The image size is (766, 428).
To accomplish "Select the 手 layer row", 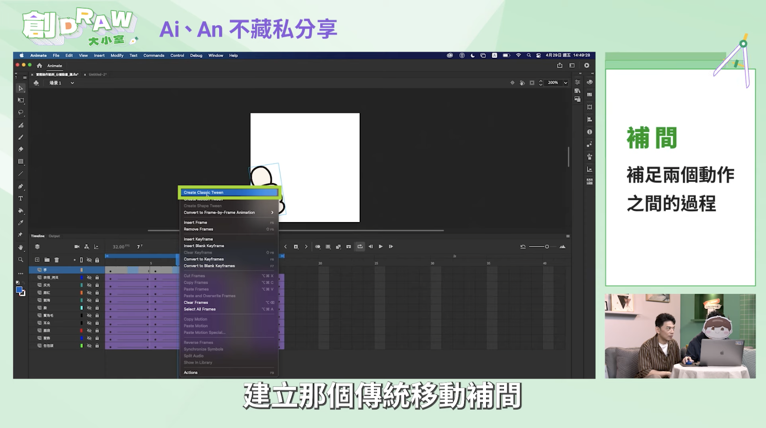I will tap(67, 270).
